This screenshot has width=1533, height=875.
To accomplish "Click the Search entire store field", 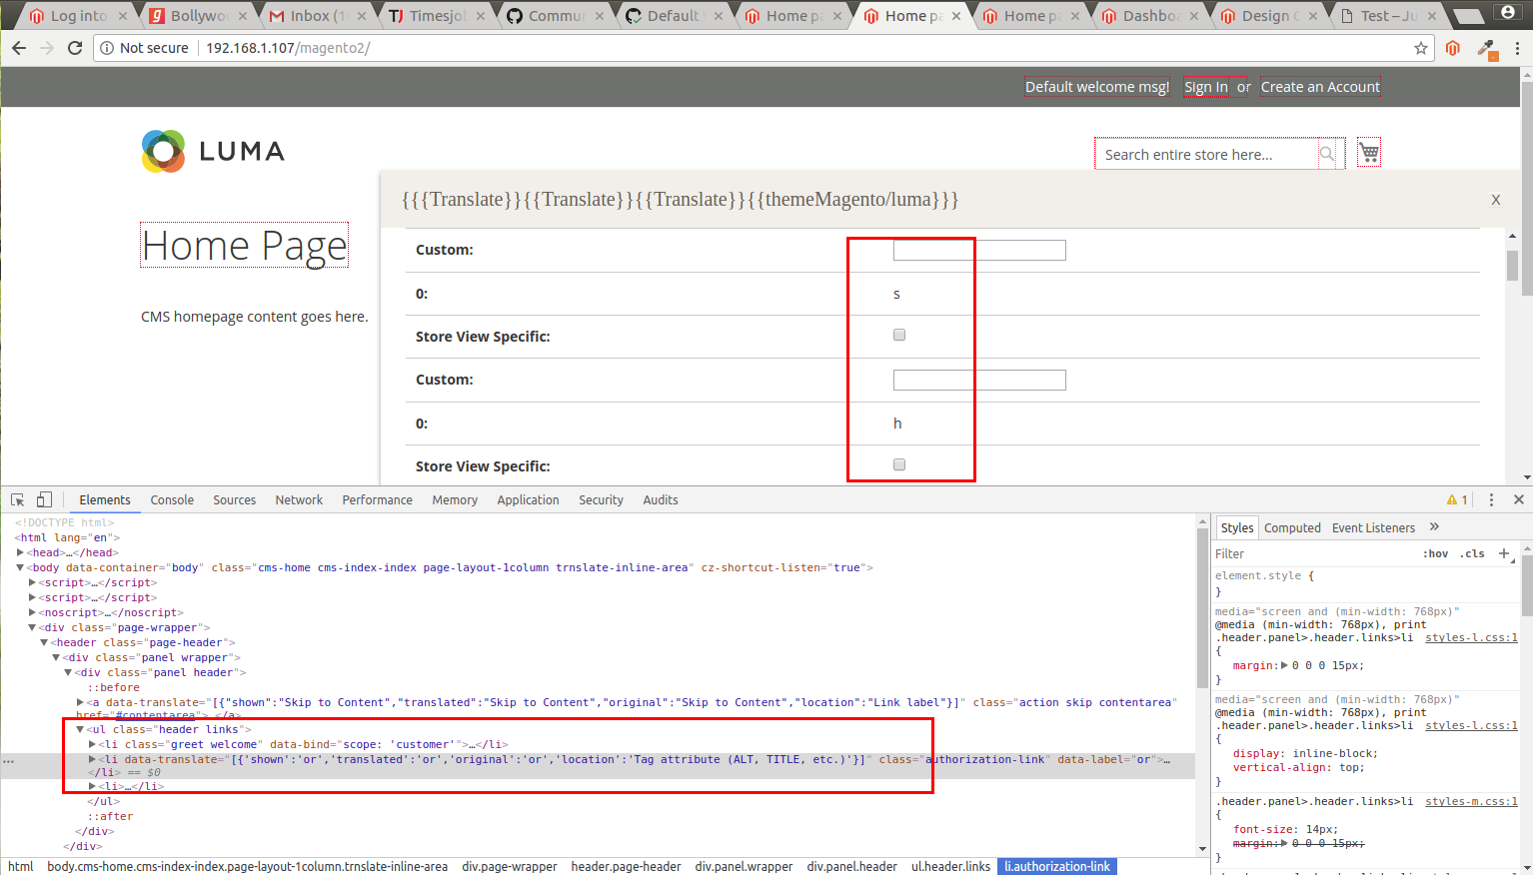I will (x=1206, y=154).
